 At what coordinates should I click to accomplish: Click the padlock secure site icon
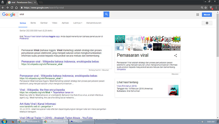coord(22,8)
